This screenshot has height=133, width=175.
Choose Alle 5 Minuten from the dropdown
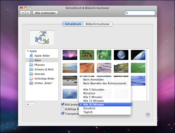(x=93, y=97)
